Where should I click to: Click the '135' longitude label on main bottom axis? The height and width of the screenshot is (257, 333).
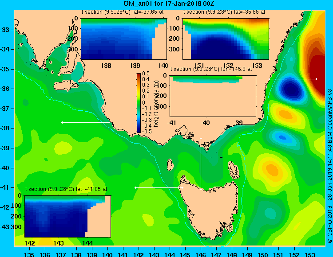click(29, 254)
